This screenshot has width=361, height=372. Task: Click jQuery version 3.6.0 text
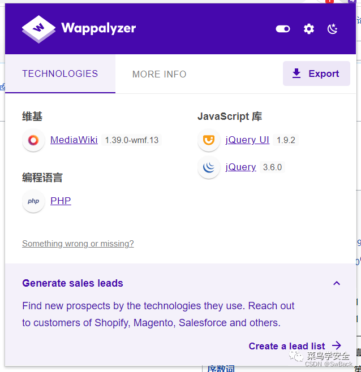pyautogui.click(x=272, y=167)
